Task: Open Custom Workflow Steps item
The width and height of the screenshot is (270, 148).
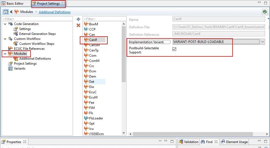Action: tap(37, 44)
